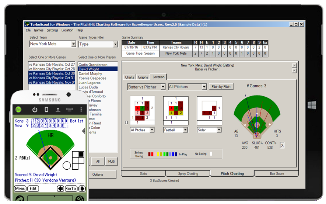This screenshot has width=326, height=204.
Task: Switch to the Charts tab
Action: (x=130, y=77)
